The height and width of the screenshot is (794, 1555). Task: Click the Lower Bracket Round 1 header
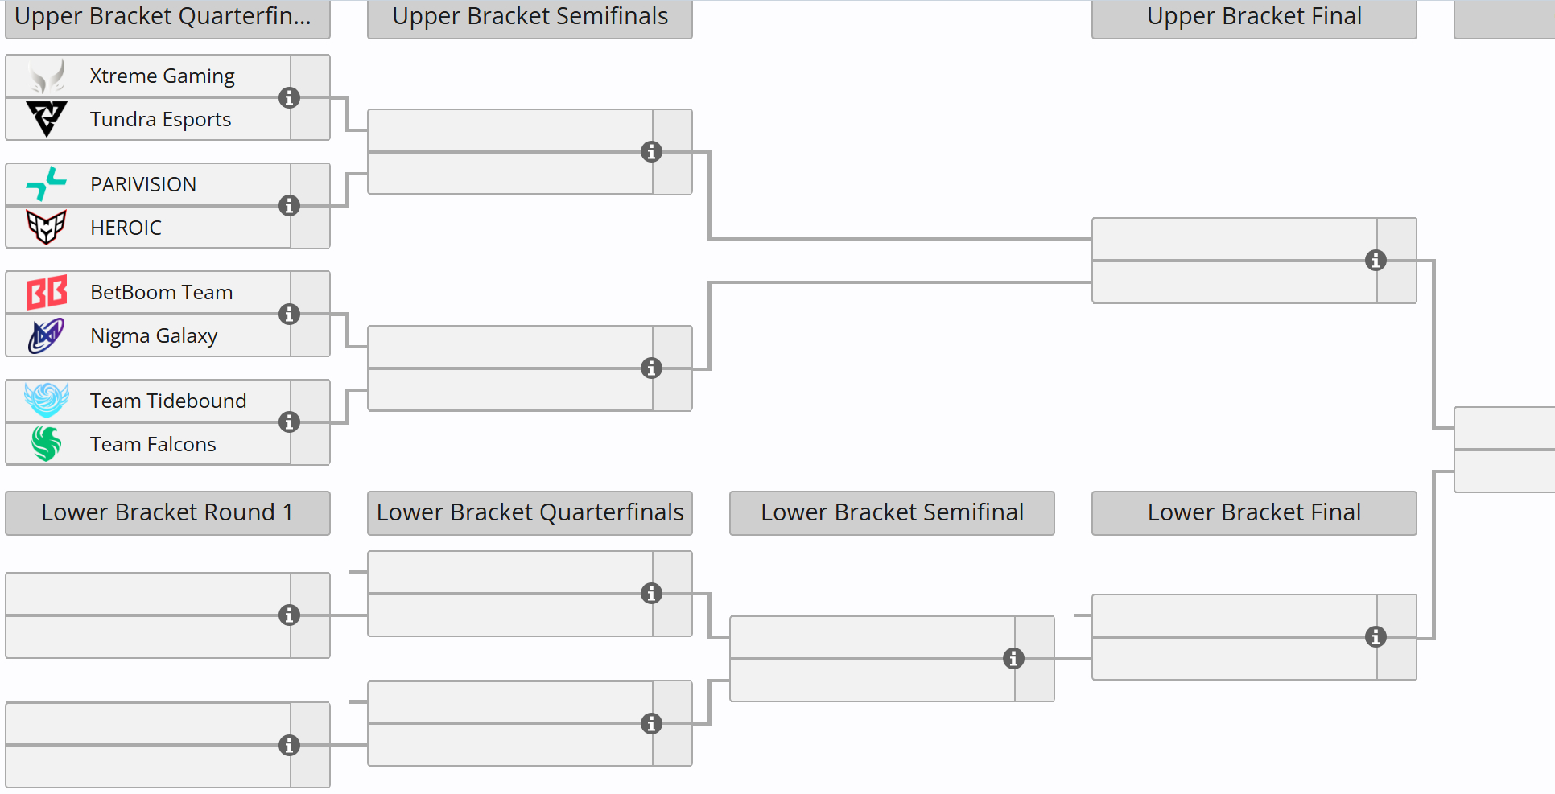pyautogui.click(x=167, y=512)
